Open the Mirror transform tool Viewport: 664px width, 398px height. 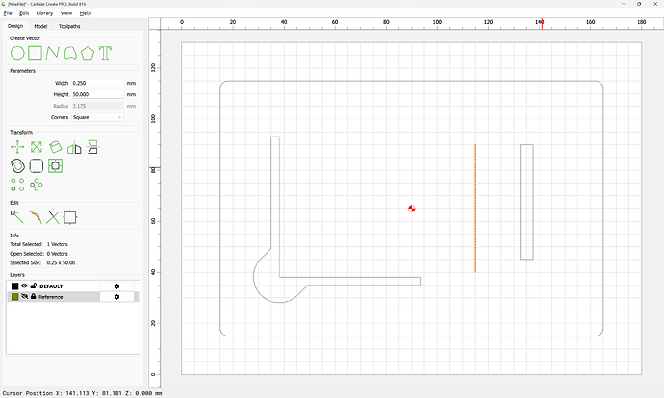pyautogui.click(x=74, y=147)
